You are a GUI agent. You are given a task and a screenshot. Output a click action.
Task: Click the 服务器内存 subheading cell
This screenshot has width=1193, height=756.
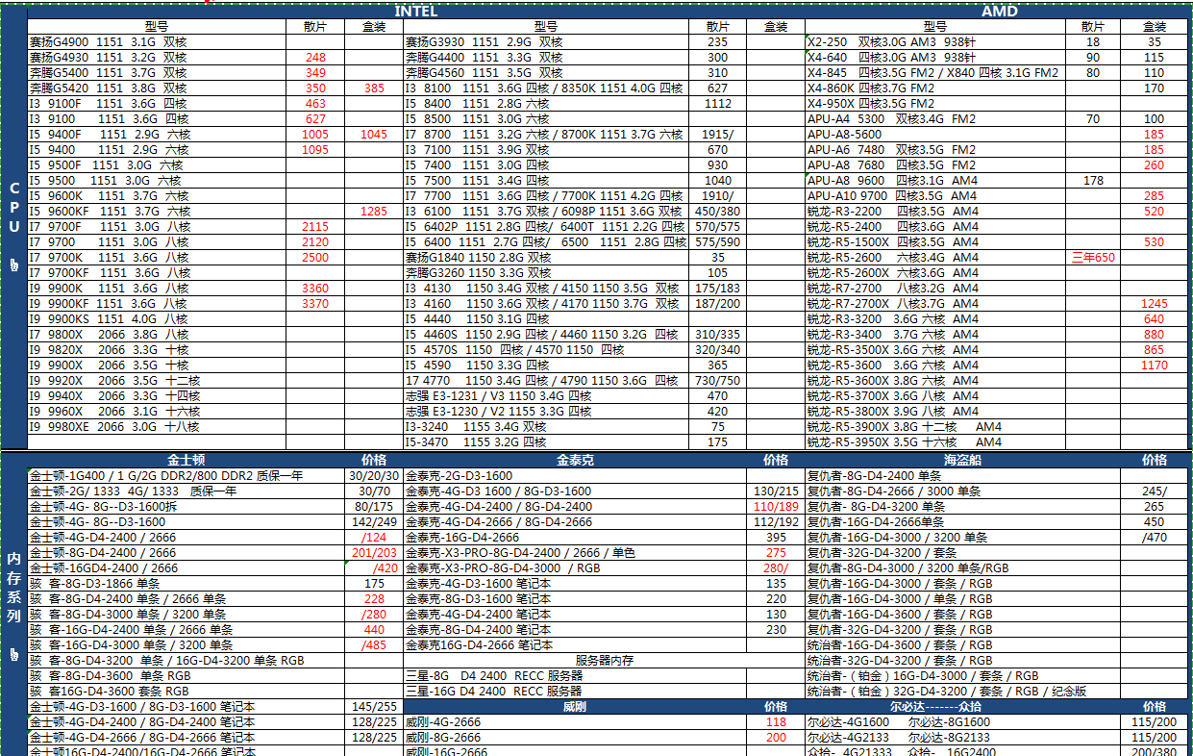(604, 660)
